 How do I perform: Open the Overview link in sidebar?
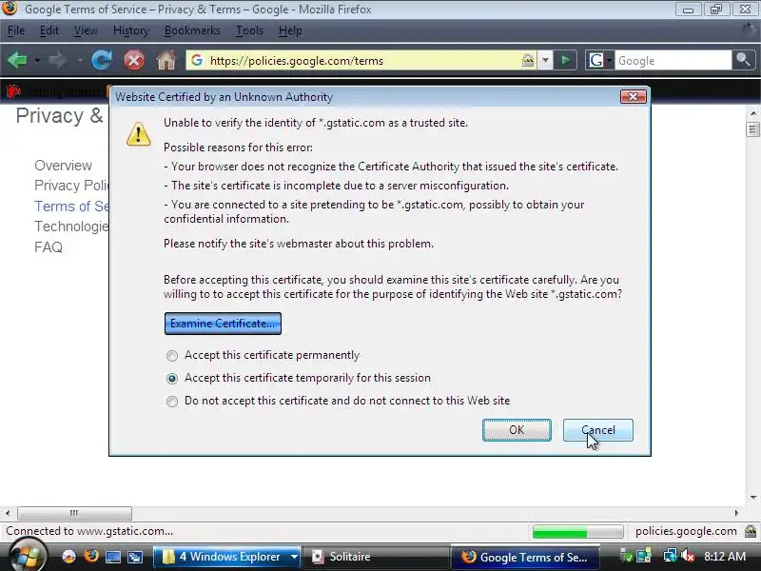pyautogui.click(x=63, y=166)
